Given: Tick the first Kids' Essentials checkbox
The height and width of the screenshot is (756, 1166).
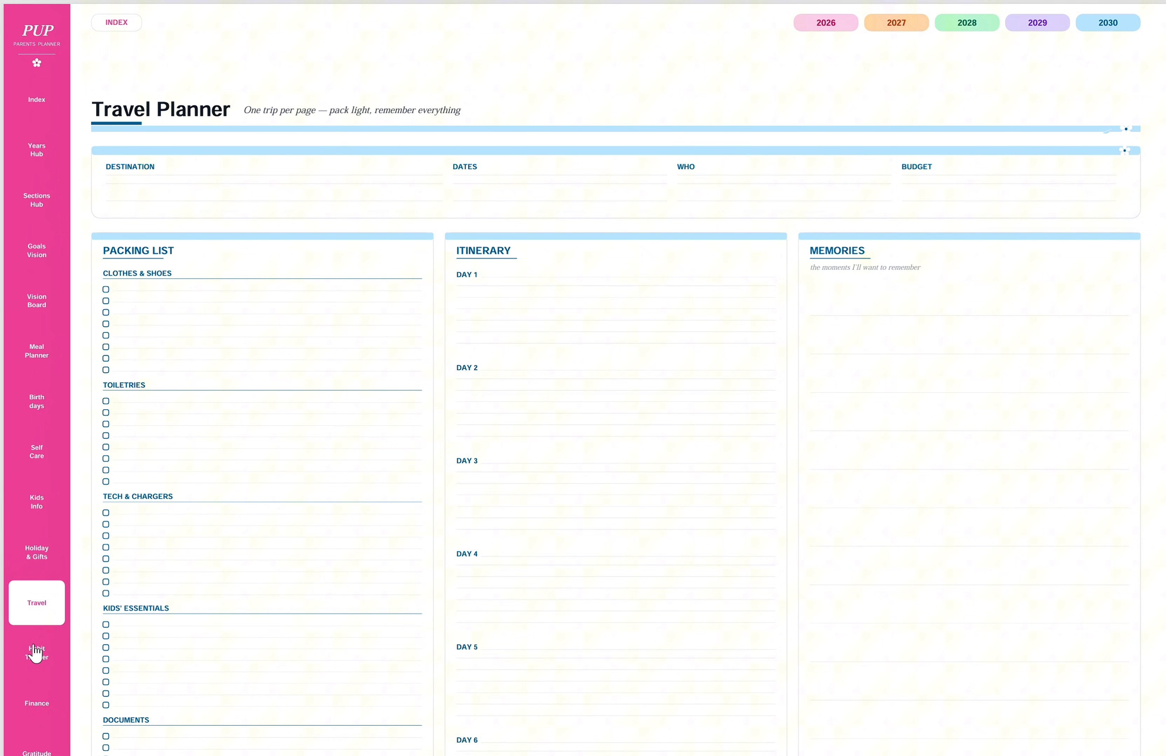Looking at the screenshot, I should pos(106,625).
